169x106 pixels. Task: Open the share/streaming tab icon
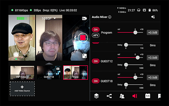coord(109,96)
